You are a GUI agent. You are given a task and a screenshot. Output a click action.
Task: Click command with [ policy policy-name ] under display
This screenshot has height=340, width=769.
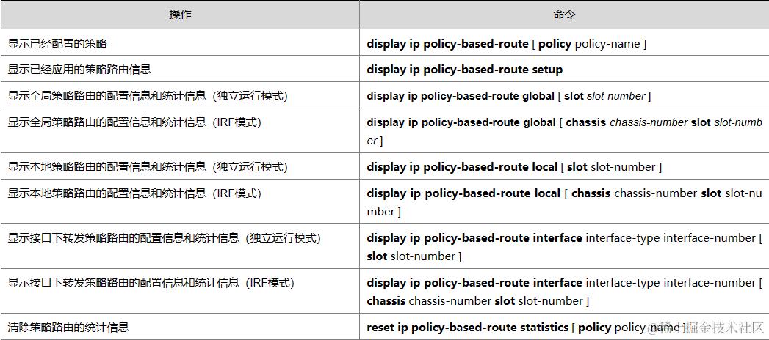[507, 44]
